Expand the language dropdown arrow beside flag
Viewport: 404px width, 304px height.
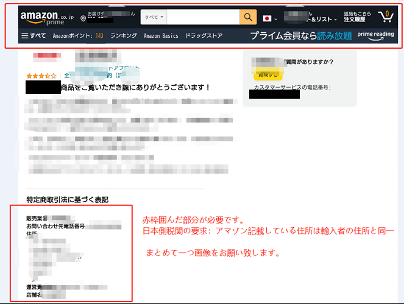tap(275, 19)
